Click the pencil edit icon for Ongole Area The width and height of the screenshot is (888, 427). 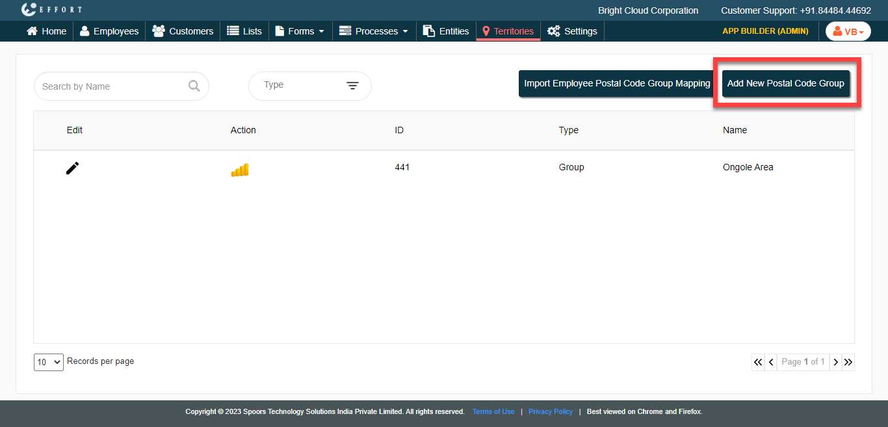click(x=73, y=168)
